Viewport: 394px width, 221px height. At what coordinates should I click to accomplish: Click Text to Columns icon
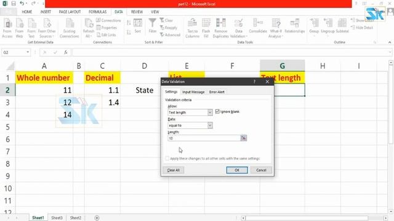[x=193, y=28]
